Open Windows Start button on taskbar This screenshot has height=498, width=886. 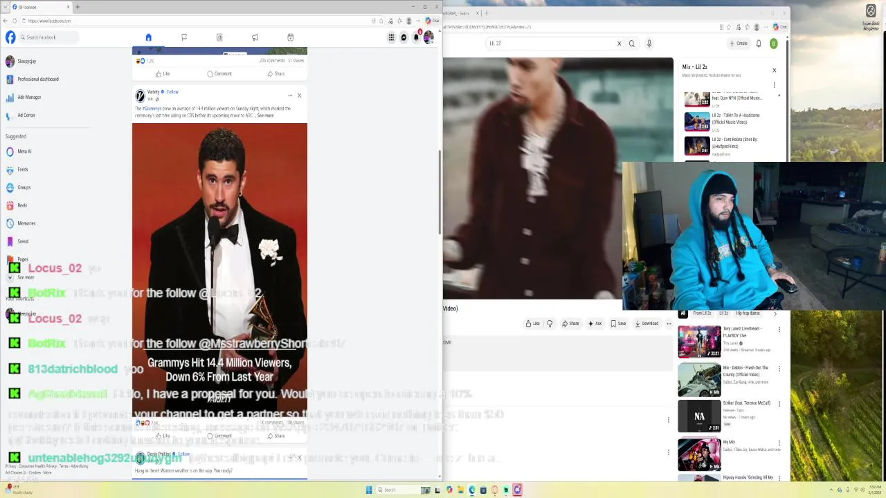click(x=369, y=490)
